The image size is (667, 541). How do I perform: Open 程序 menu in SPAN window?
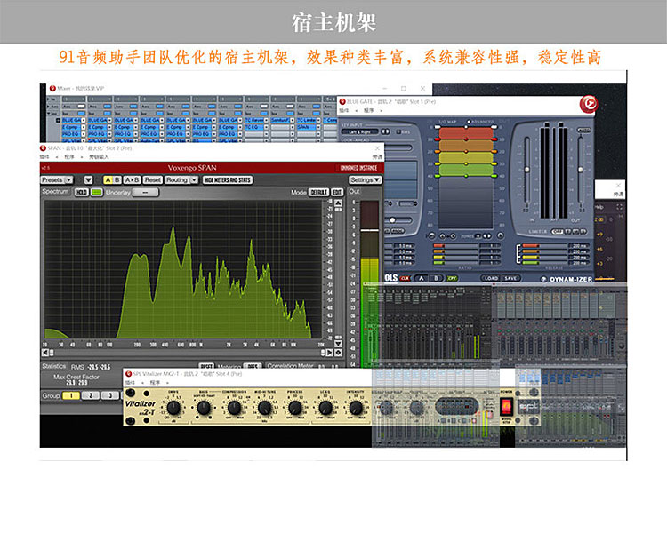69,157
